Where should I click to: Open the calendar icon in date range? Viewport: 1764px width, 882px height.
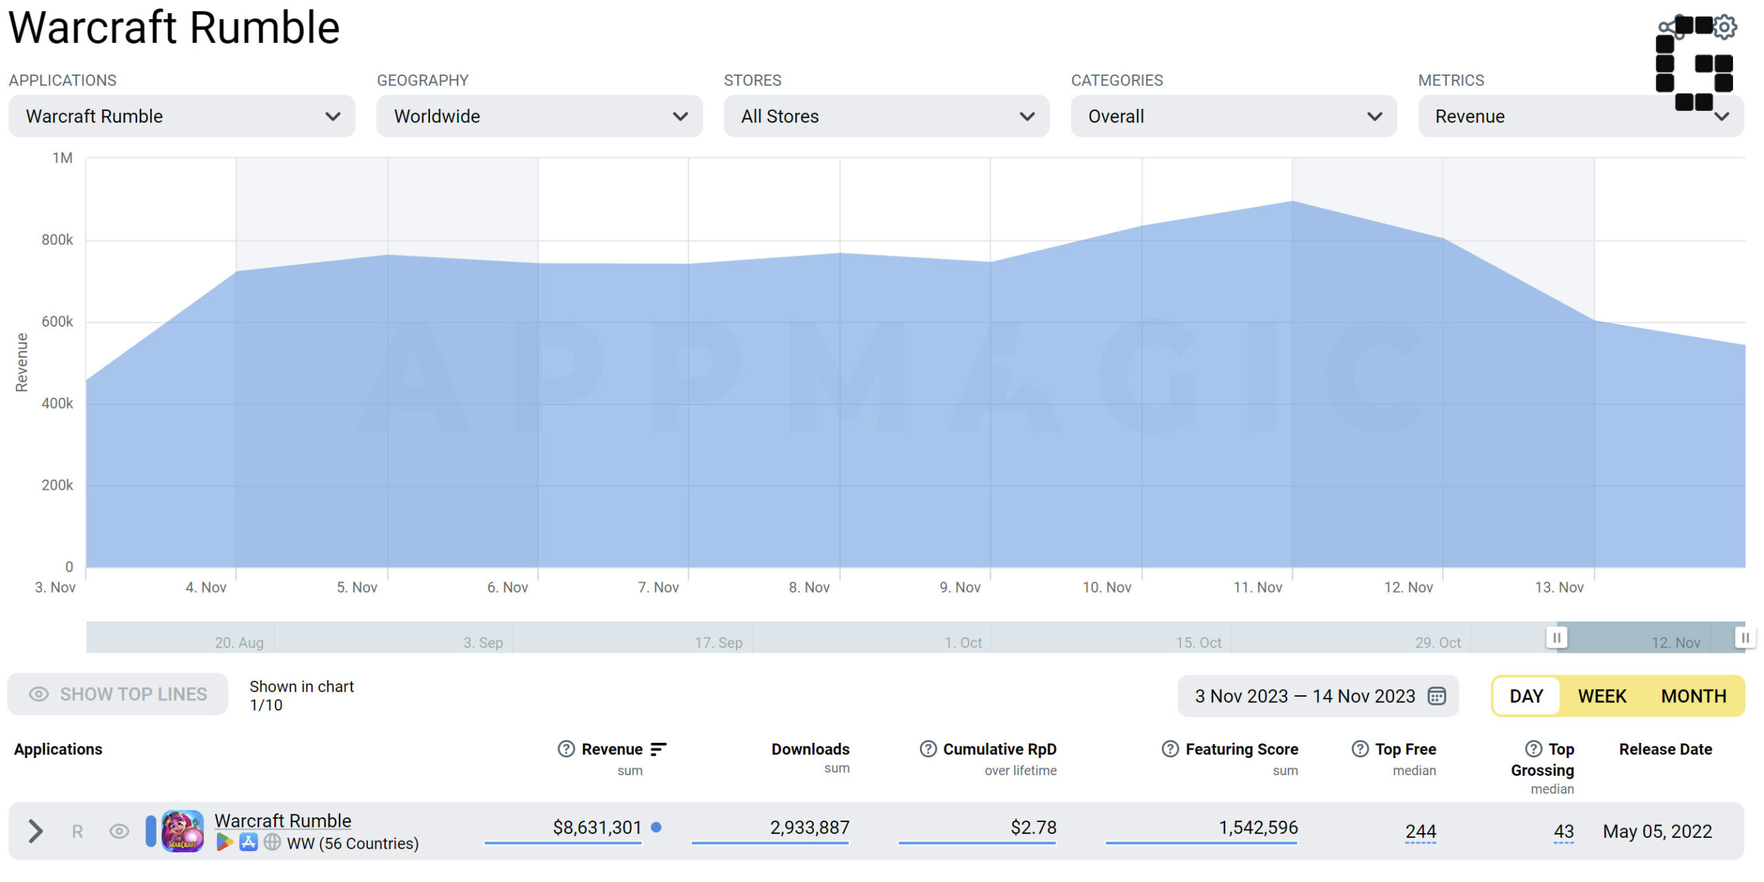pyautogui.click(x=1437, y=696)
